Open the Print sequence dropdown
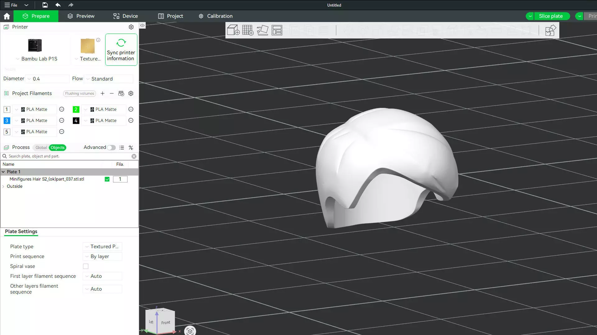Viewport: 597px width, 335px height. (x=103, y=257)
